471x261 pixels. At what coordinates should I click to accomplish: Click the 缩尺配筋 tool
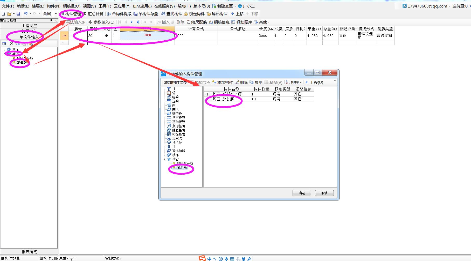tap(197, 22)
